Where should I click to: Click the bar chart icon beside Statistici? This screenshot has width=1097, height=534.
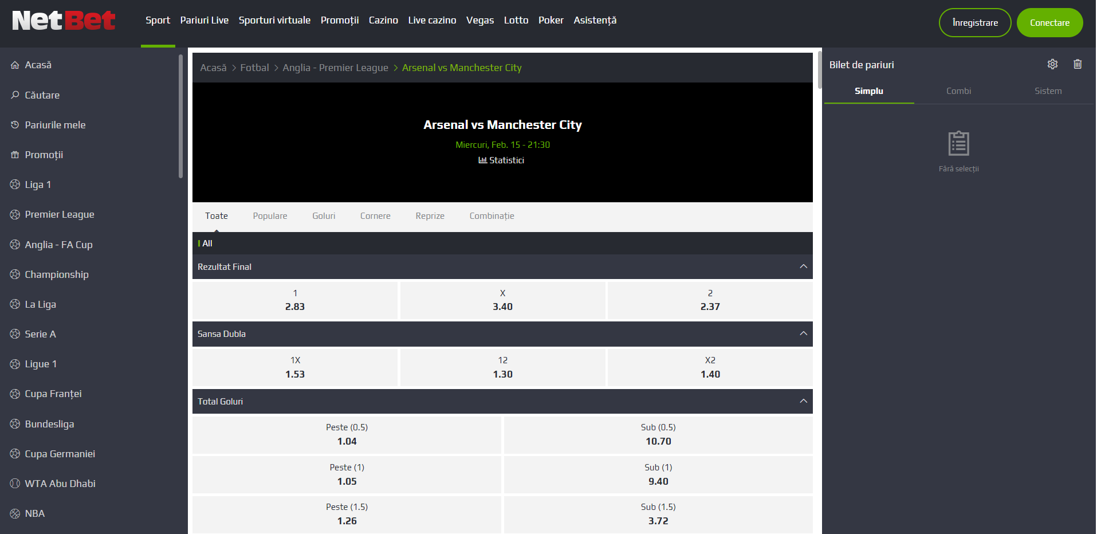(x=482, y=160)
